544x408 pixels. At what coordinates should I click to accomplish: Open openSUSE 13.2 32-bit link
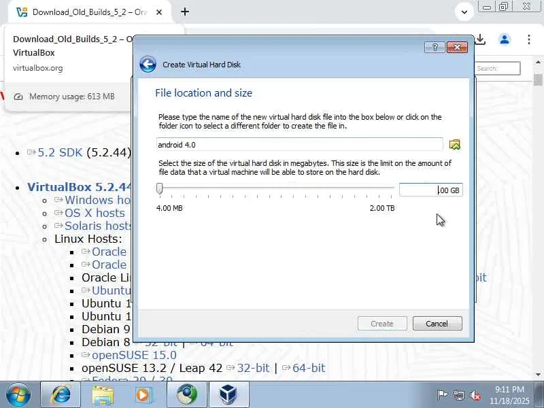pyautogui.click(x=253, y=368)
